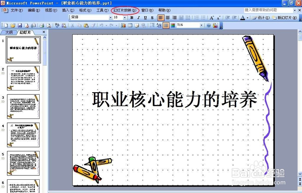The image size is (302, 193).
Task: Insert a chart with the chart icon
Action: pyautogui.click(x=123, y=25)
